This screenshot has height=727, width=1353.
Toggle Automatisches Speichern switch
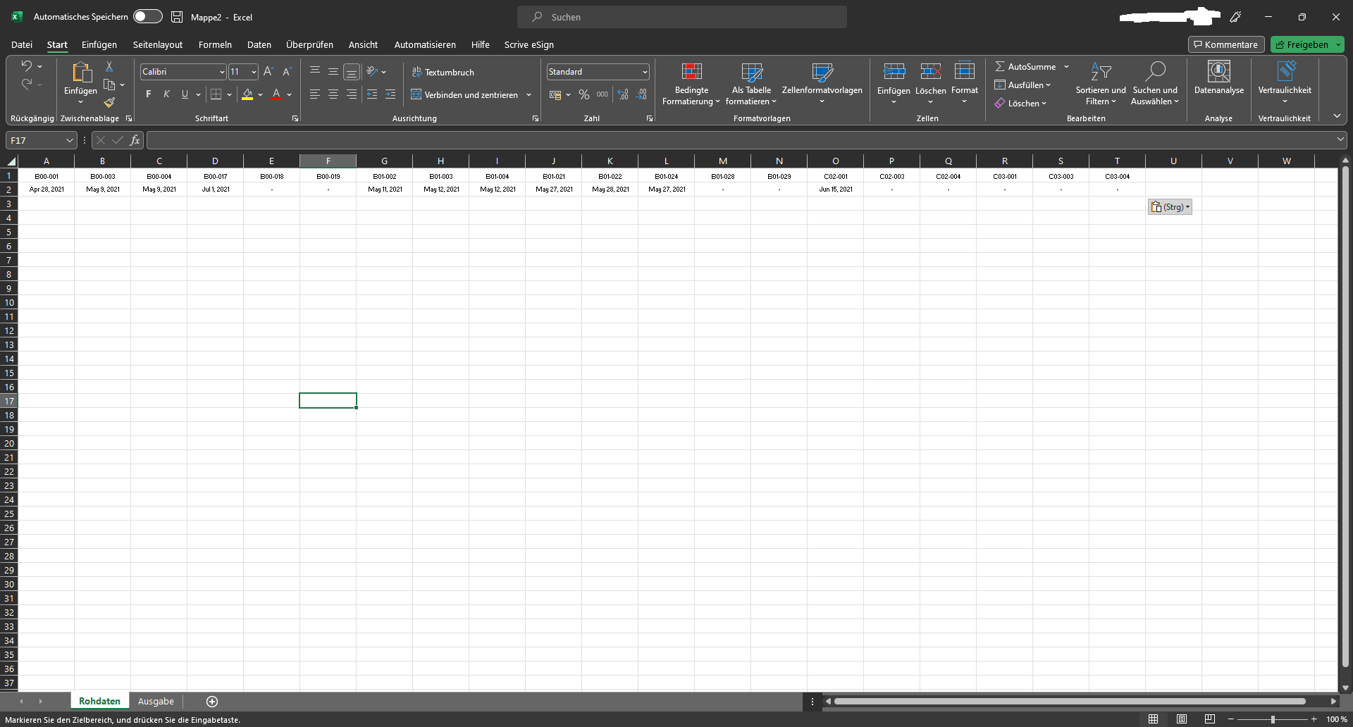point(148,16)
